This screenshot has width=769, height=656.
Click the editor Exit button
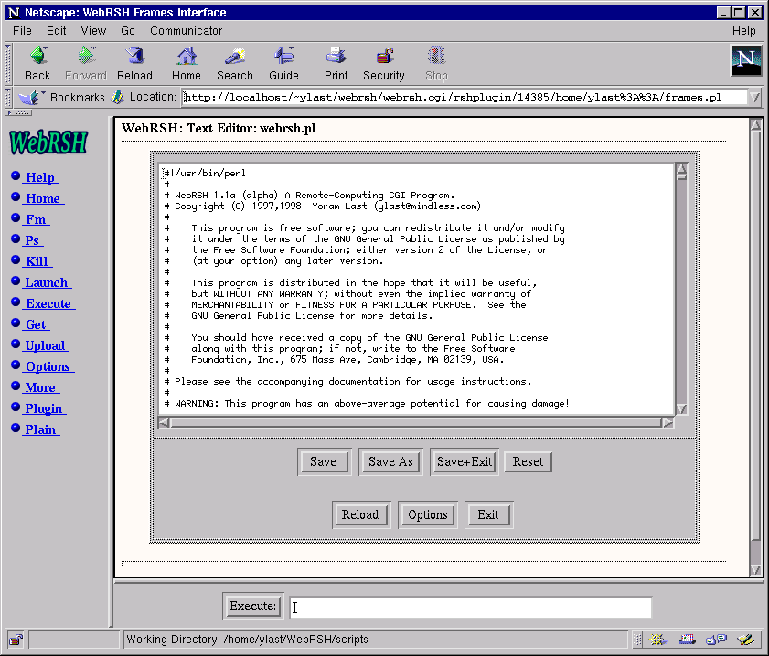point(488,515)
